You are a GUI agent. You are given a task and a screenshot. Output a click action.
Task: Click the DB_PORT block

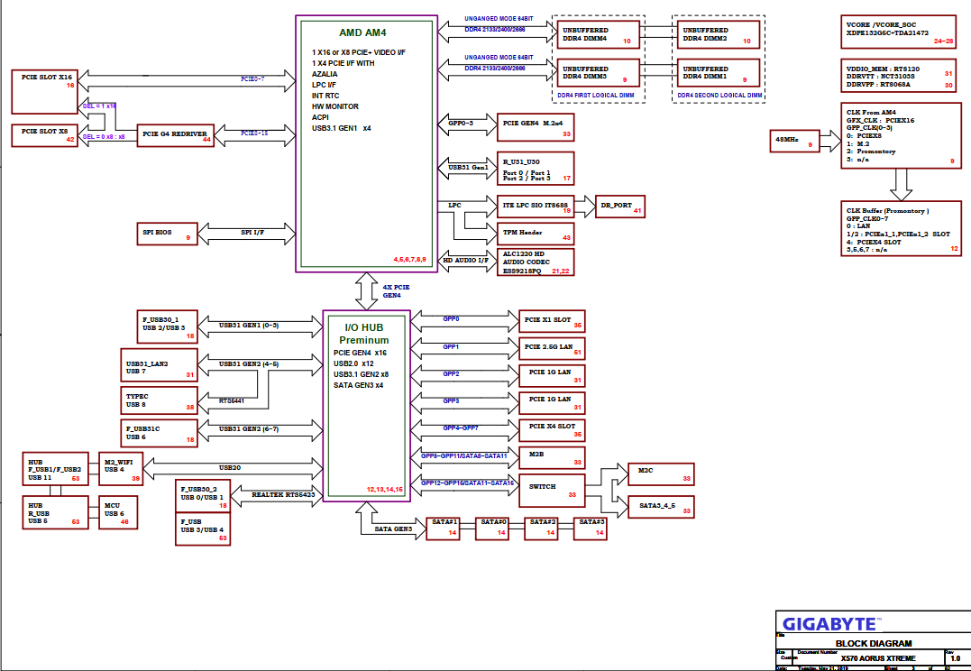(x=620, y=207)
